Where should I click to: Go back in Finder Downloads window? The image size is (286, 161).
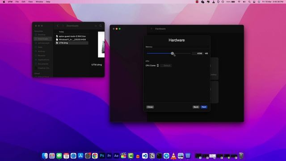click(58, 26)
